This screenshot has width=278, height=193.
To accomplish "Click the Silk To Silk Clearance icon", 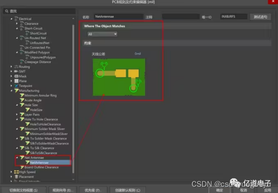I will pyautogui.click(x=22, y=148).
